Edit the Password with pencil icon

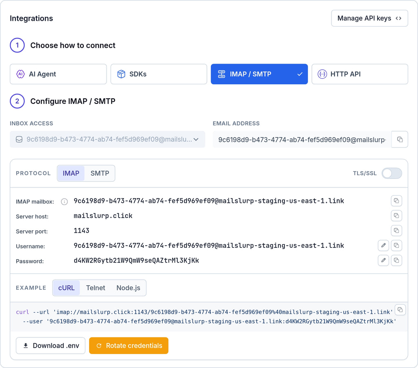[383, 260]
